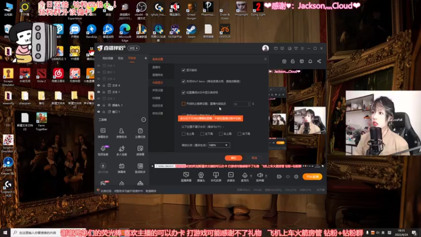Image resolution: width=421 pixels, height=237 pixels.
Task: Hide the 文本 4 source layer
Action: coord(98,85)
